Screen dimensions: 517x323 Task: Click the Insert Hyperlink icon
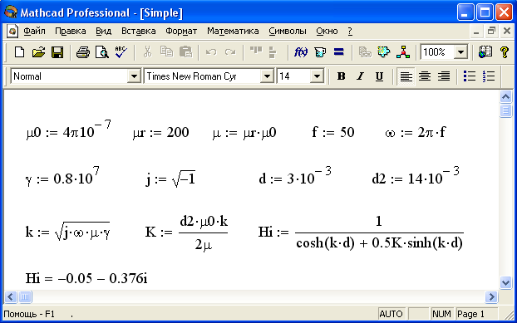tap(365, 52)
